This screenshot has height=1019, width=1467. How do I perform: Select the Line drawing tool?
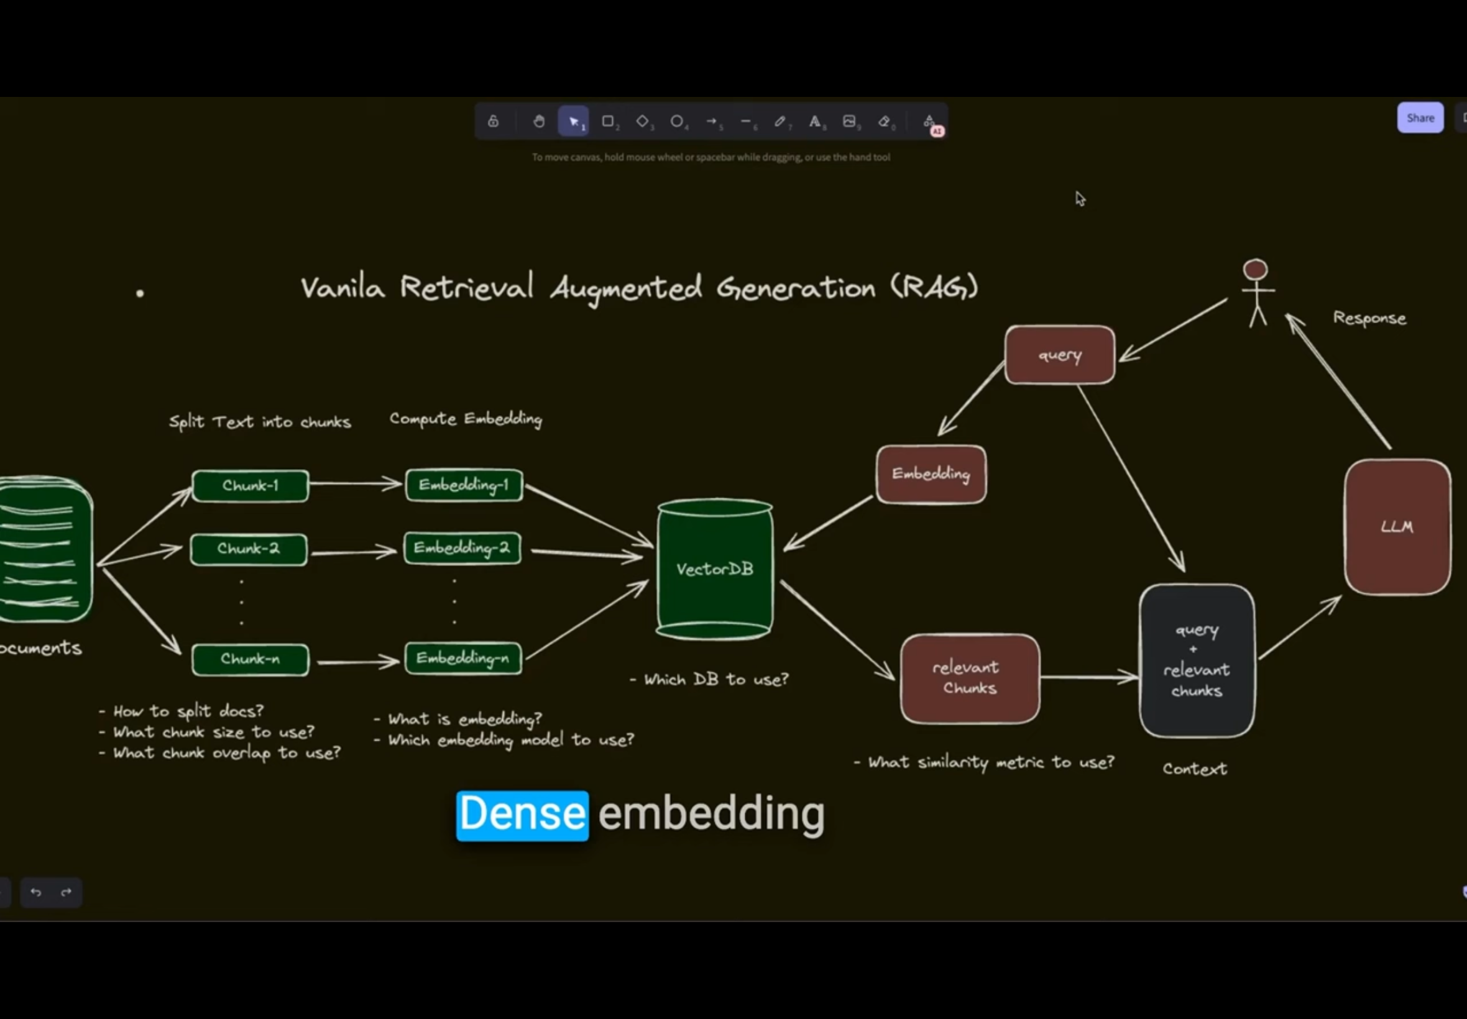(x=746, y=121)
